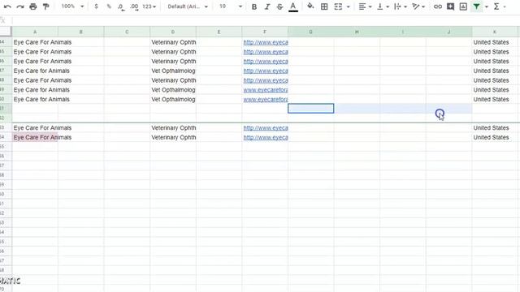The image size is (520, 292).
Task: Print the spreadsheet
Action: point(32,6)
